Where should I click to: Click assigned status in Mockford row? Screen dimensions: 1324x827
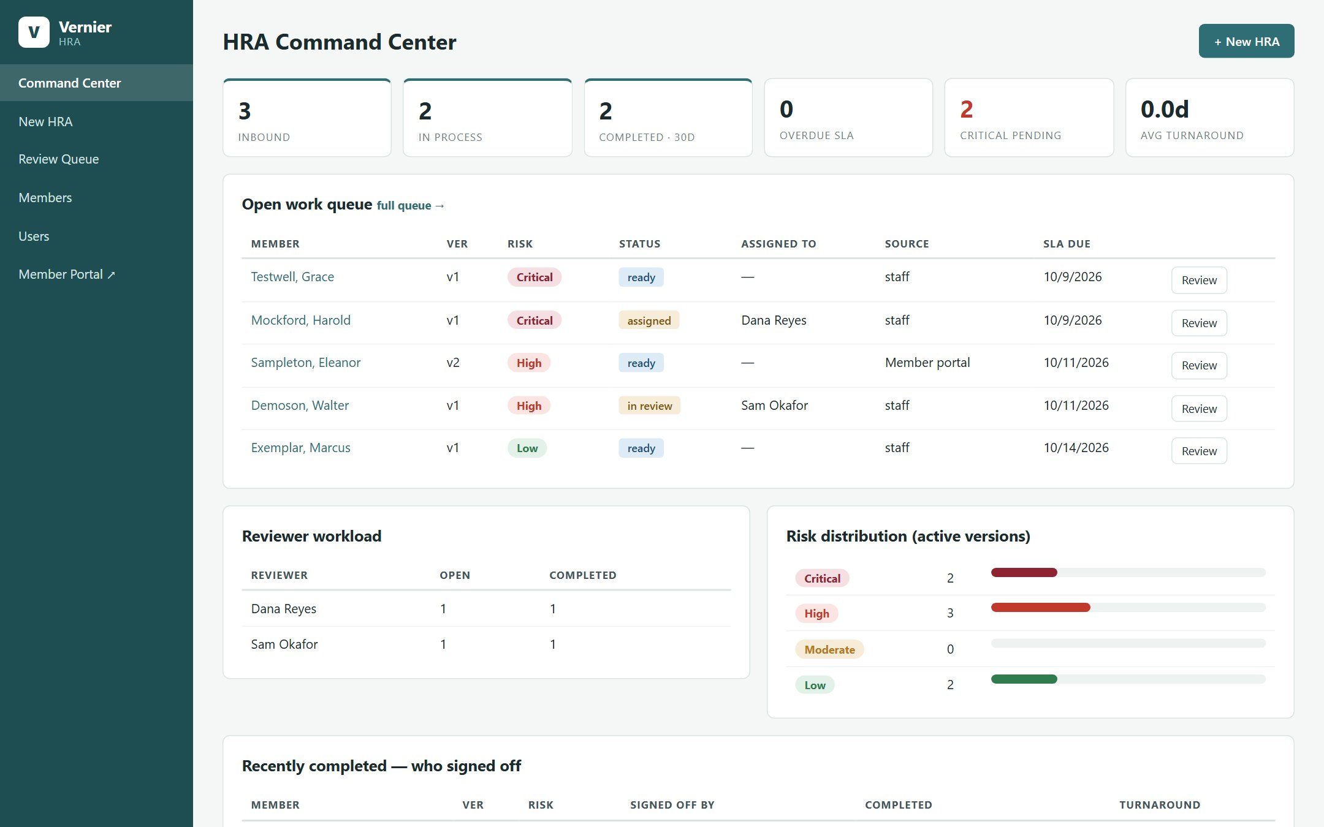(x=649, y=320)
